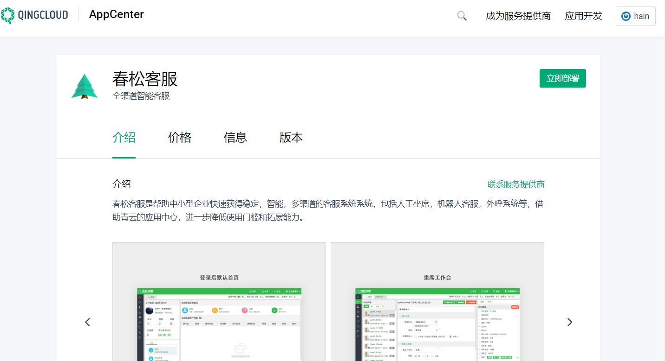Click the 春松客服 app title
This screenshot has width=665, height=361.
pyautogui.click(x=145, y=79)
